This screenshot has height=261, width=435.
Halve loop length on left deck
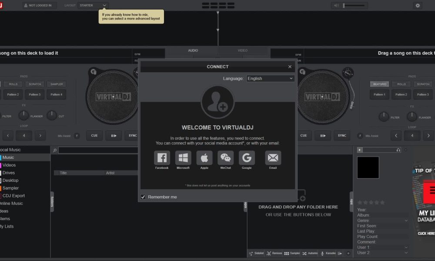click(x=8, y=136)
